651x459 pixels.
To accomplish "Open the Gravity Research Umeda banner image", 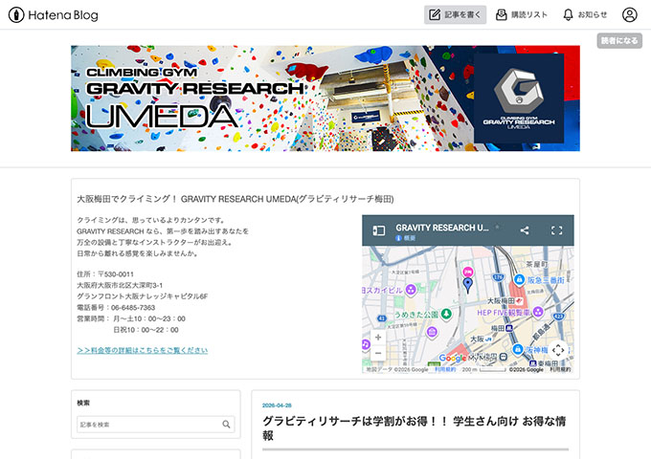I will click(x=325, y=98).
